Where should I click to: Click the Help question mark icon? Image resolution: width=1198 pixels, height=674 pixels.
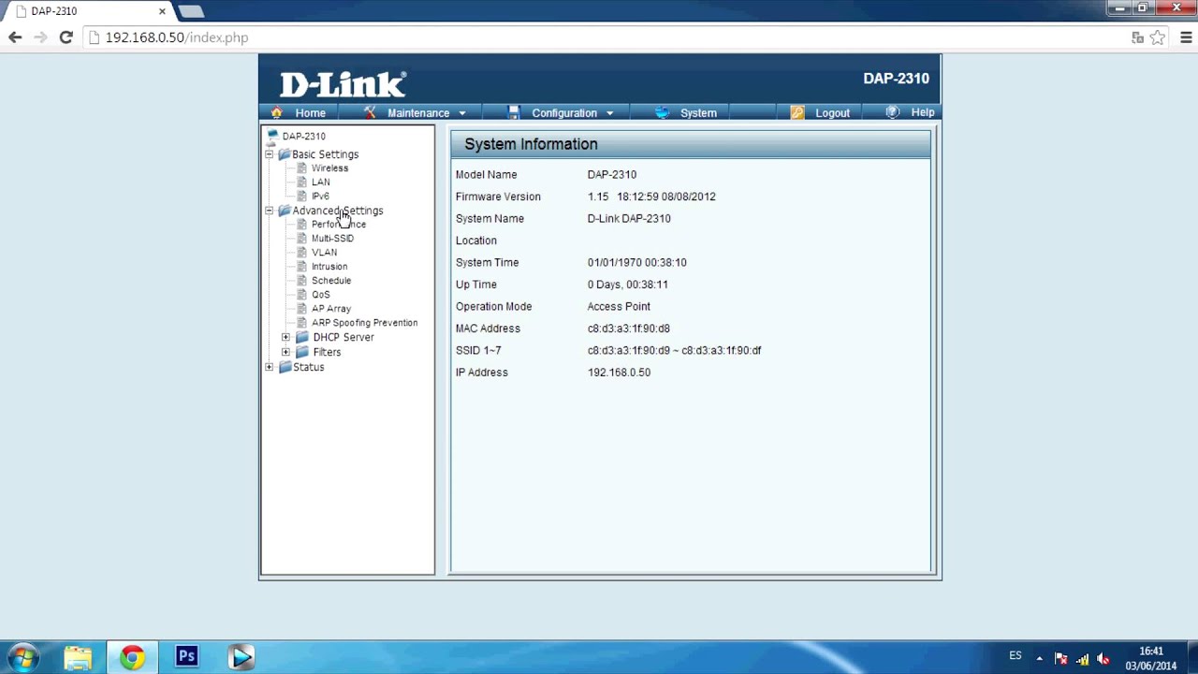click(892, 112)
